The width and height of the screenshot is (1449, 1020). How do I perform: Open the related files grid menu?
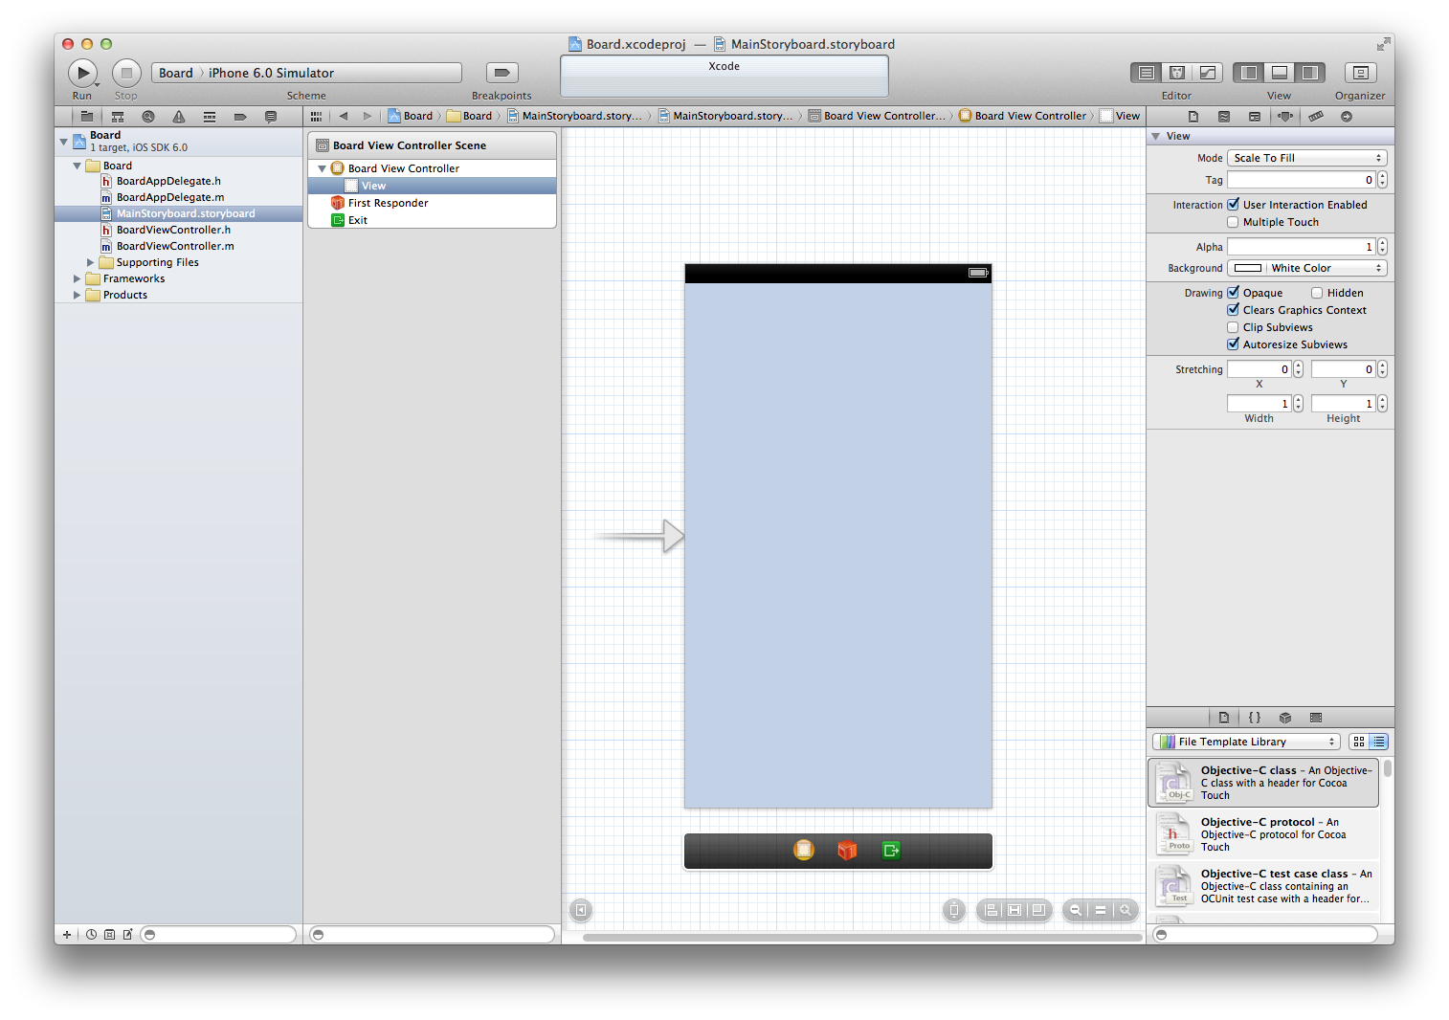coord(316,116)
